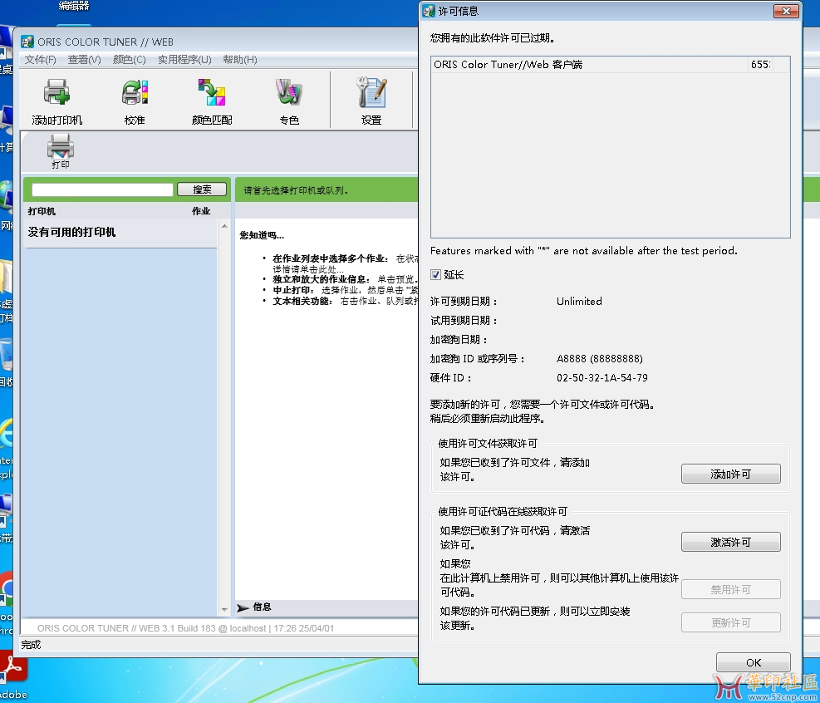Open the 实用程序(U) menu
Screen dimensions: 820x703
(x=184, y=60)
